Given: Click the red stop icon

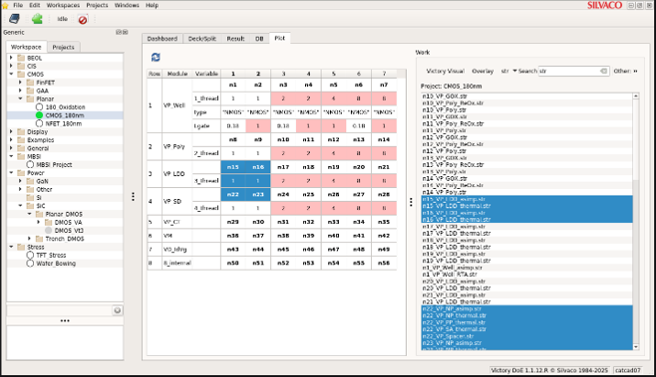Looking at the screenshot, I should pos(83,19).
